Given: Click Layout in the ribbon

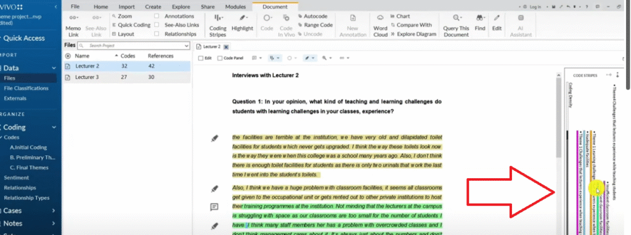Looking at the screenshot, I should [123, 35].
